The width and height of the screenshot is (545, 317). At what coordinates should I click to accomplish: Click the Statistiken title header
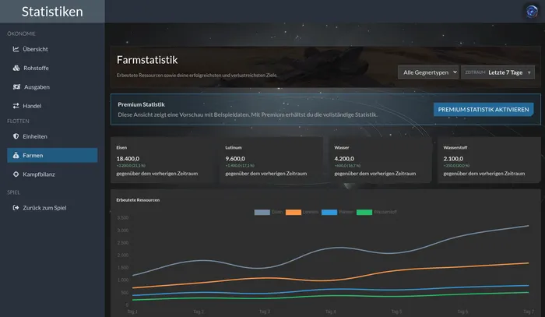[52, 12]
